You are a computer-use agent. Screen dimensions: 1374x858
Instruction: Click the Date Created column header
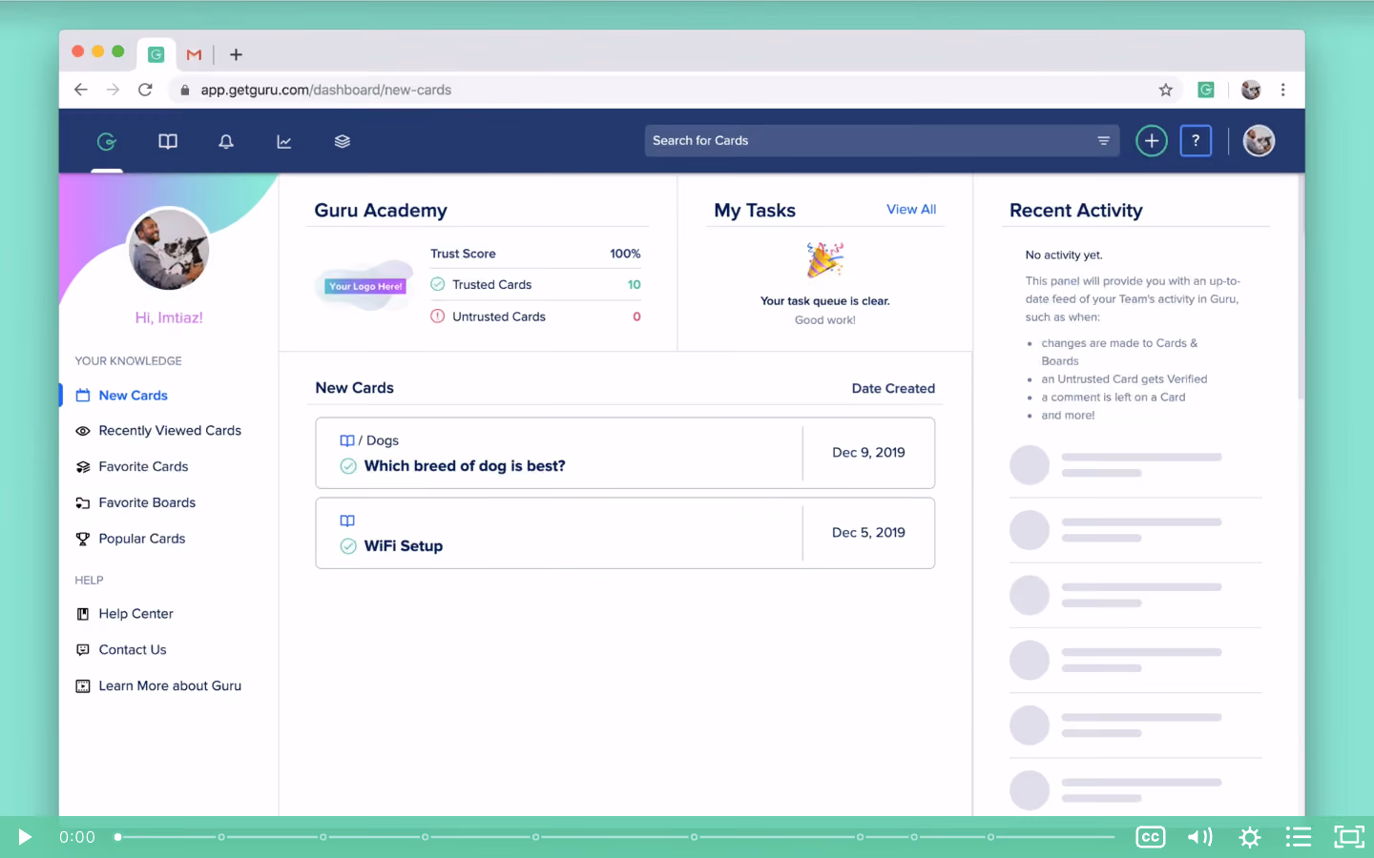893,389
